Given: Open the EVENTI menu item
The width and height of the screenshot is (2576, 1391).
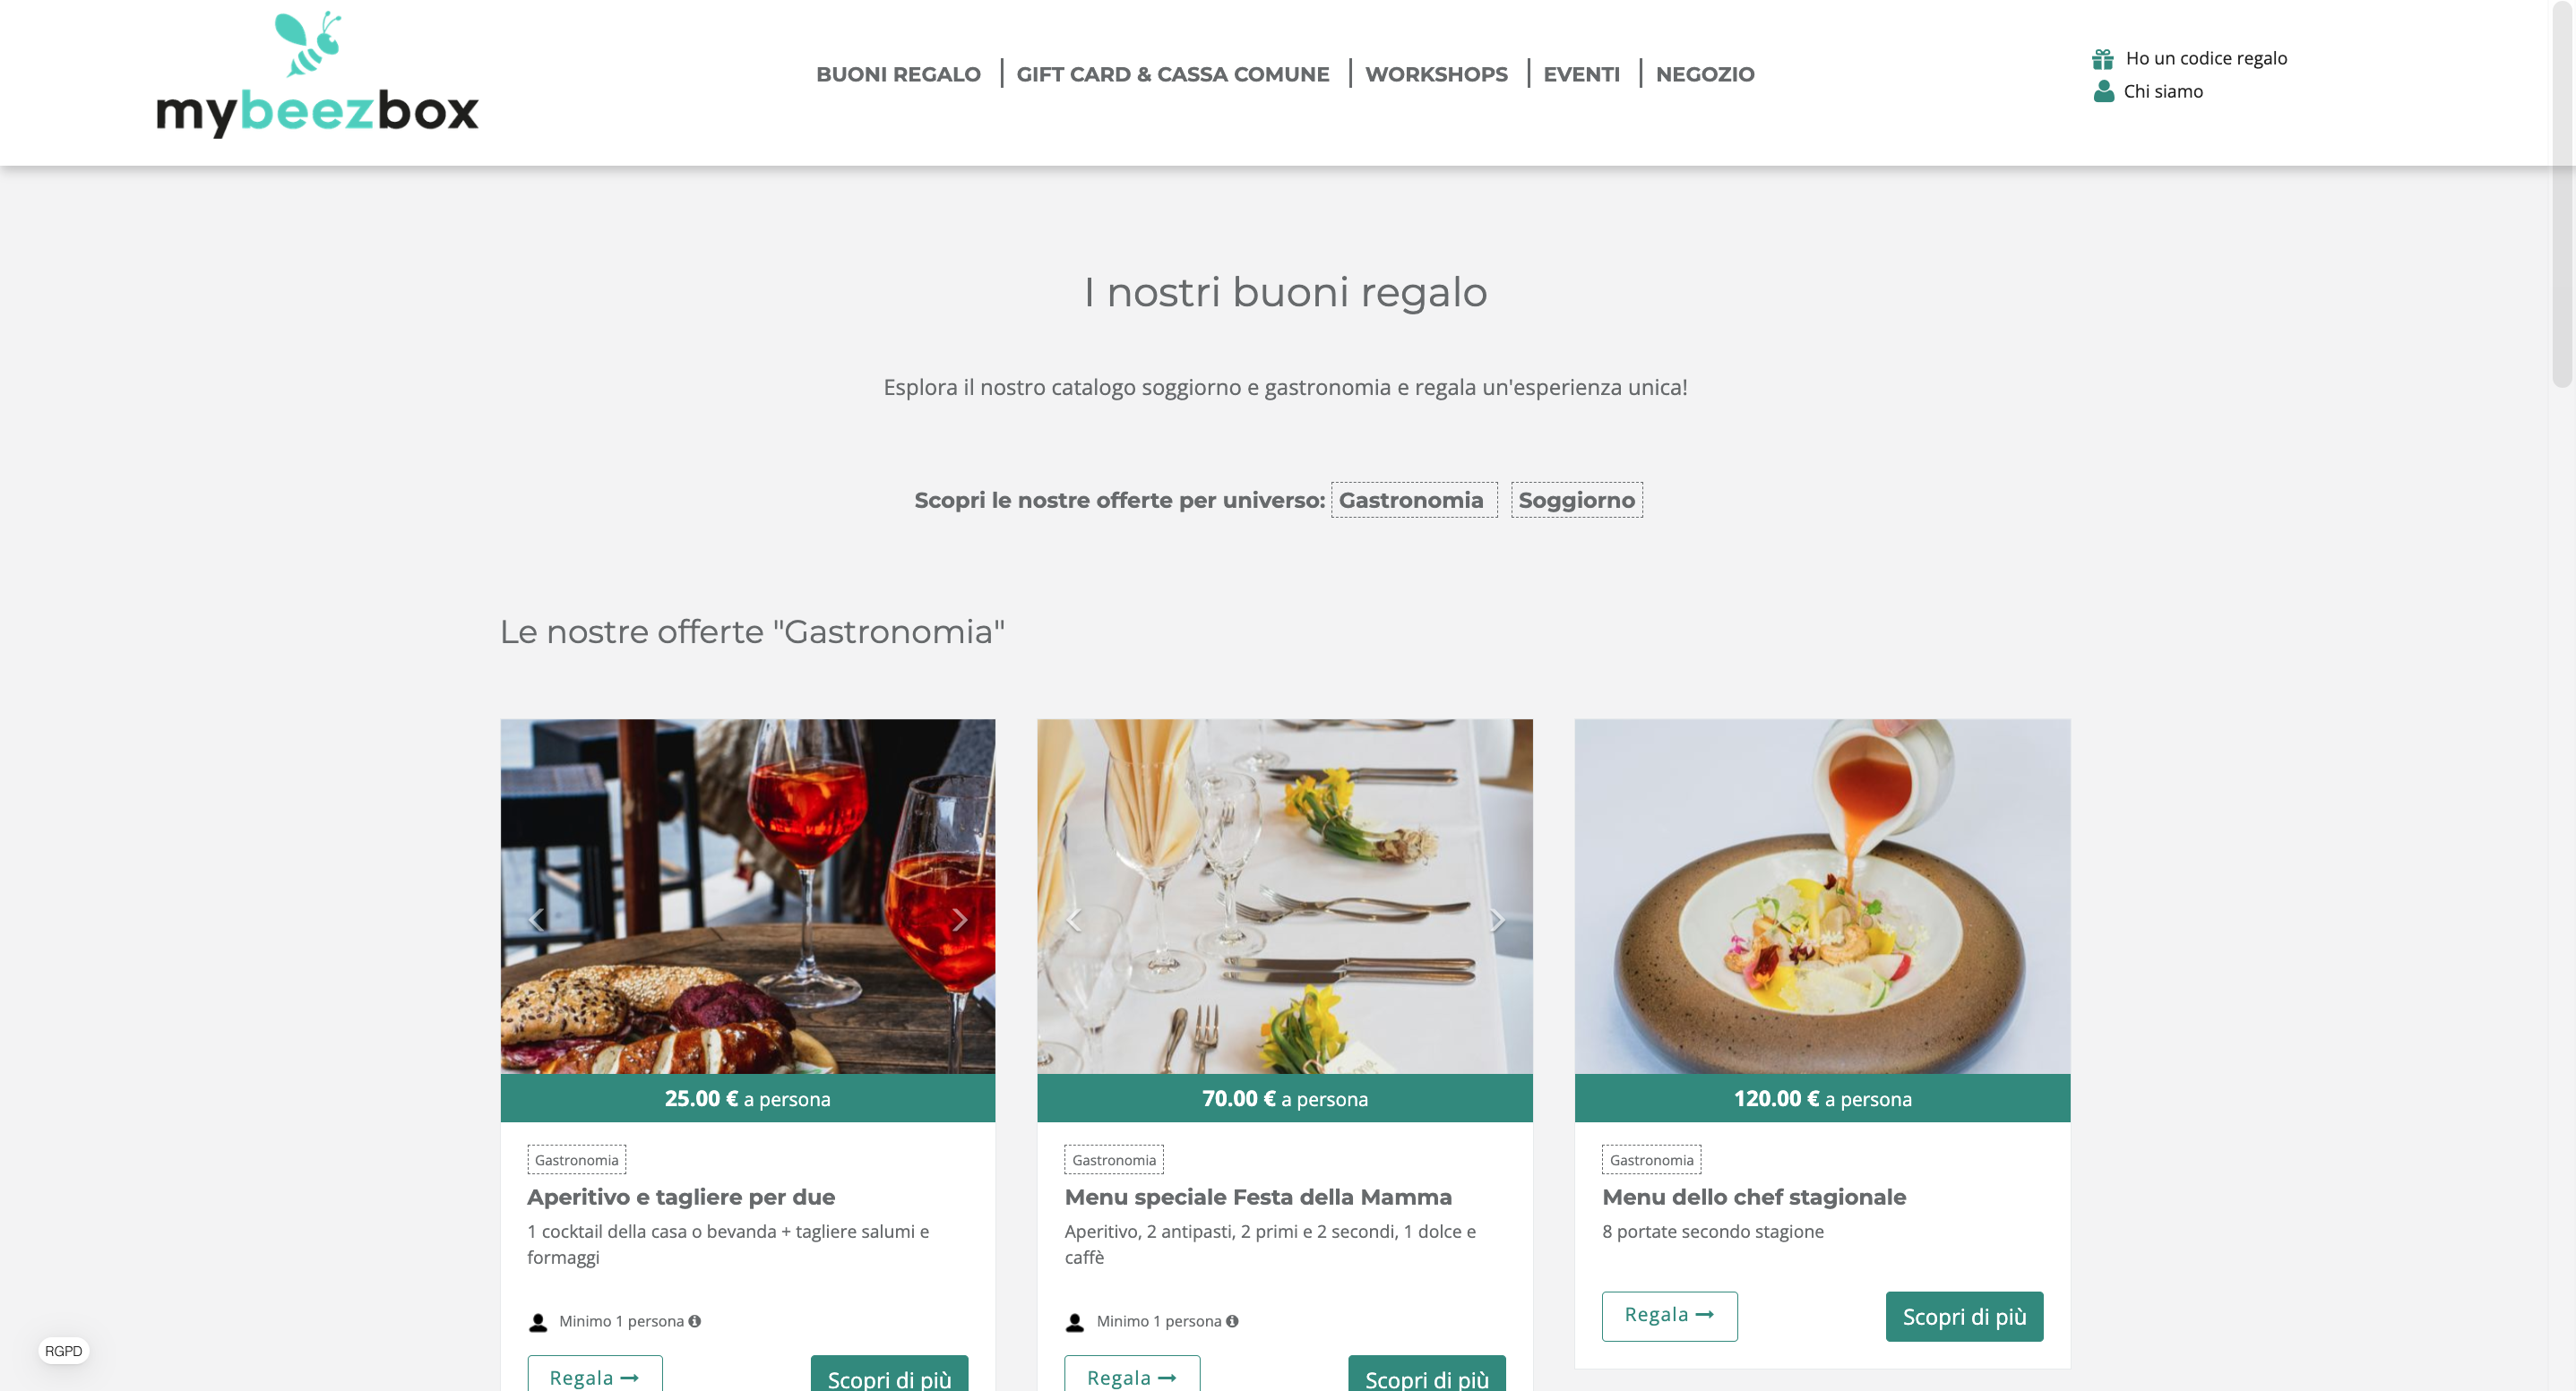Looking at the screenshot, I should [x=1581, y=74].
